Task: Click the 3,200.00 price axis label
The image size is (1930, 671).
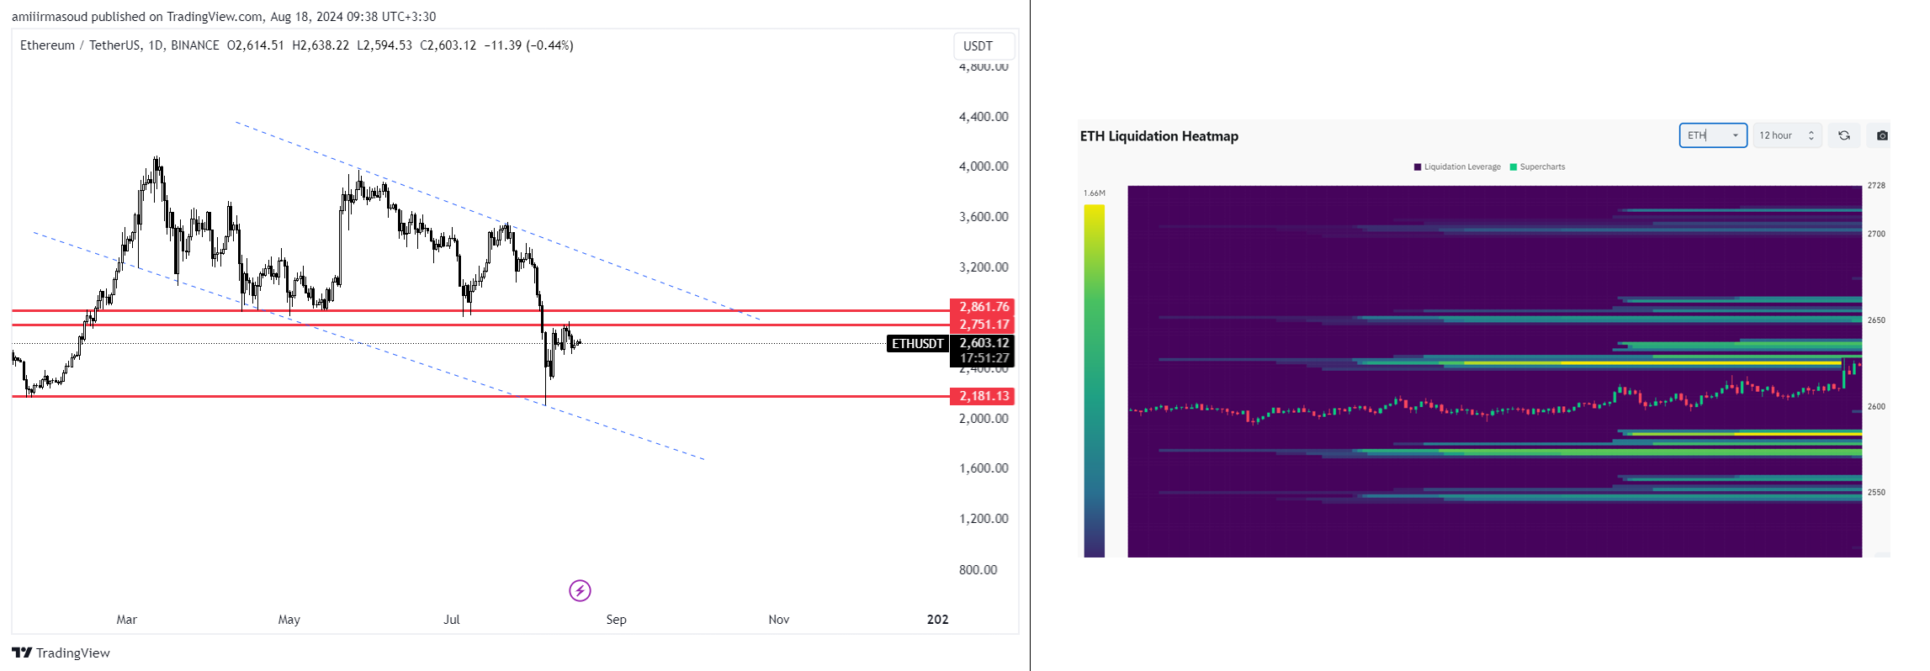Action: (x=984, y=267)
